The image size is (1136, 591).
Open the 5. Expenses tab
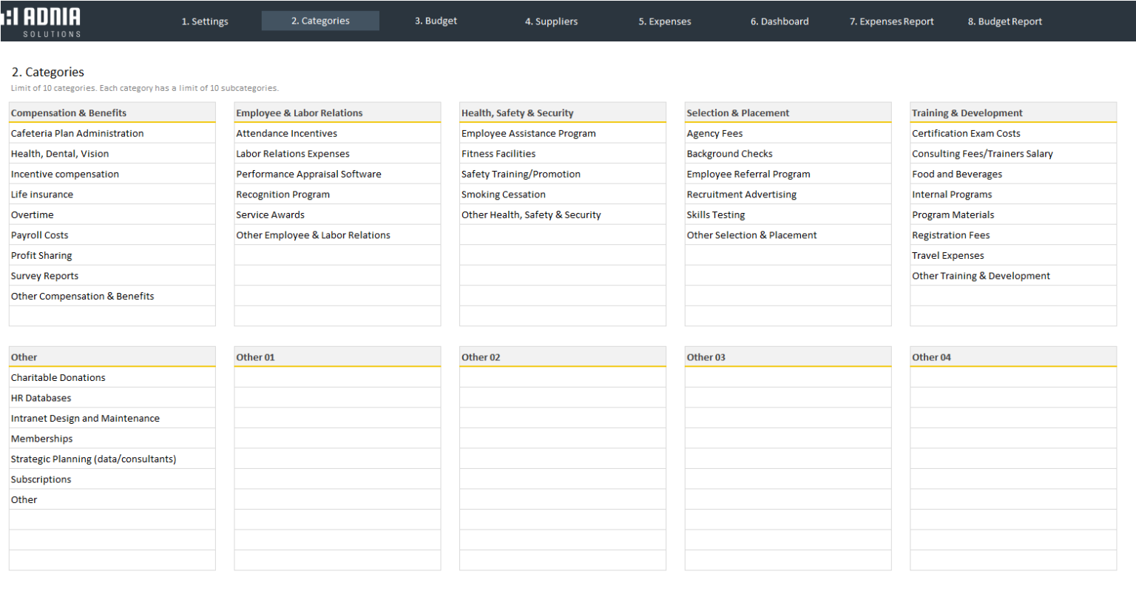click(664, 21)
